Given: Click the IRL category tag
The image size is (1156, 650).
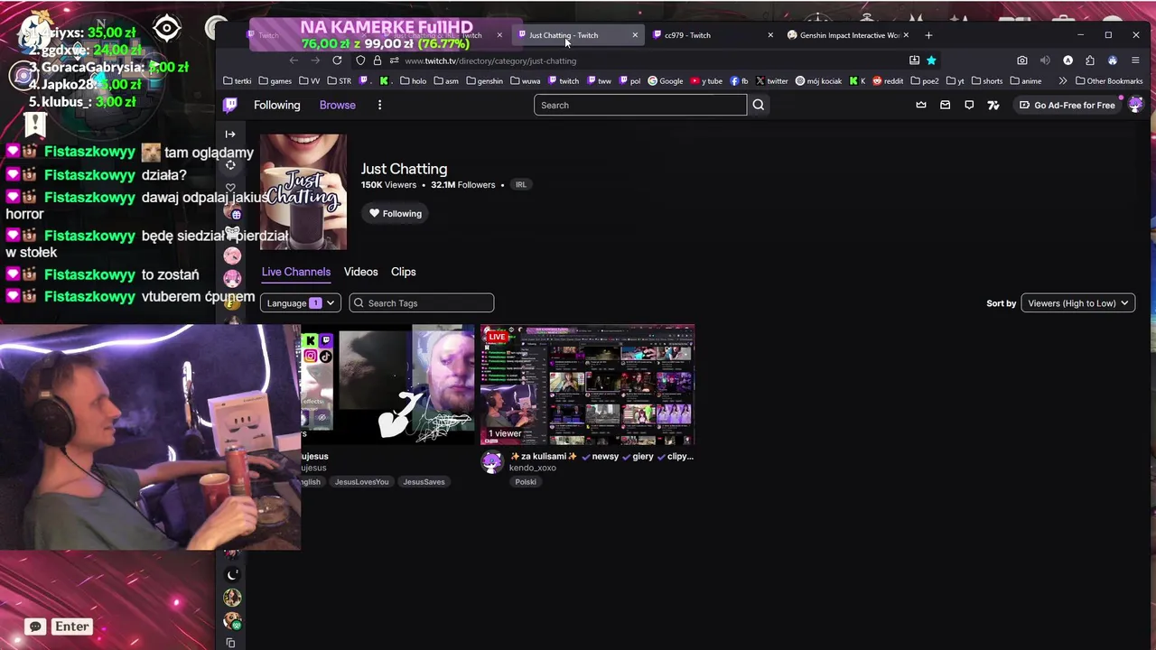Looking at the screenshot, I should click(x=521, y=184).
